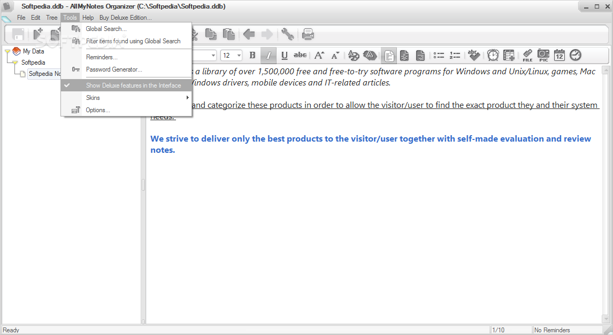Image resolution: width=613 pixels, height=335 pixels.
Task: Click scrollbar down arrow in editor
Action: (606, 319)
